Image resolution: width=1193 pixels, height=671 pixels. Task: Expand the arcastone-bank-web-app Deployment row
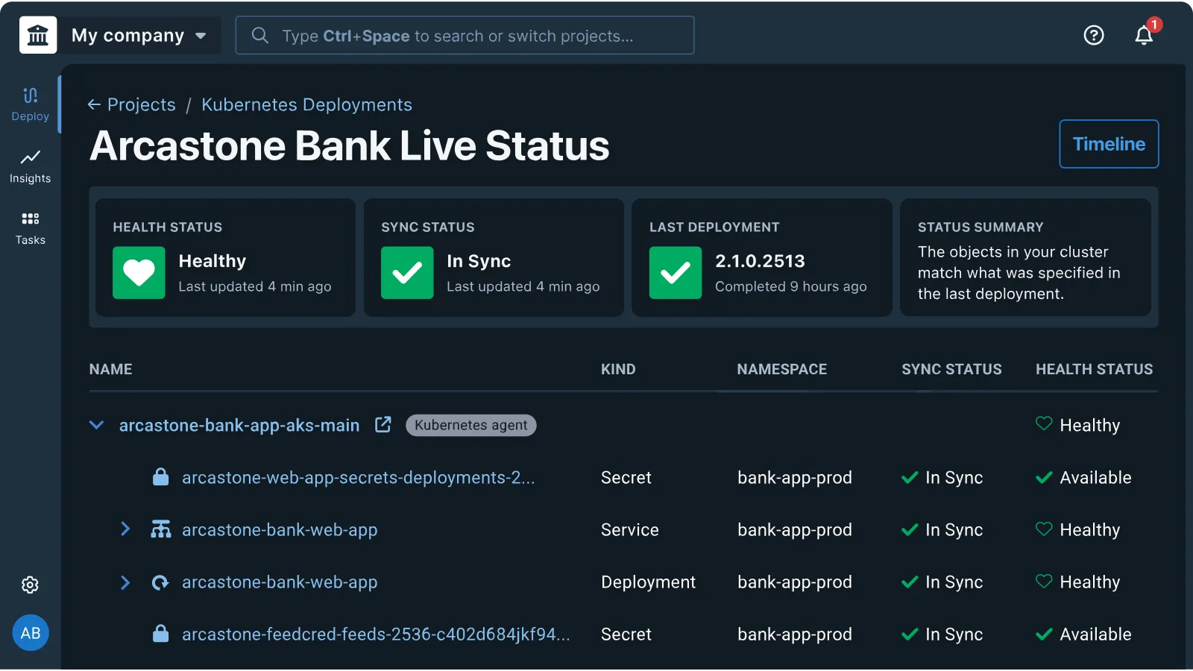[125, 582]
